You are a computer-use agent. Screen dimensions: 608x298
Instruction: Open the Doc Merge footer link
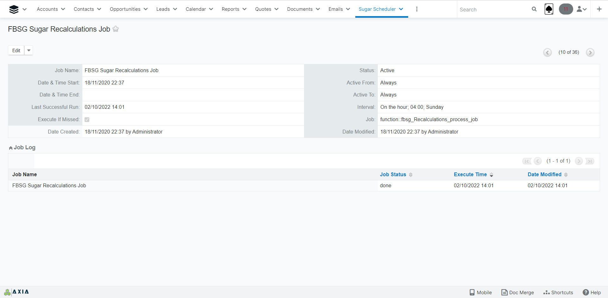coord(518,292)
